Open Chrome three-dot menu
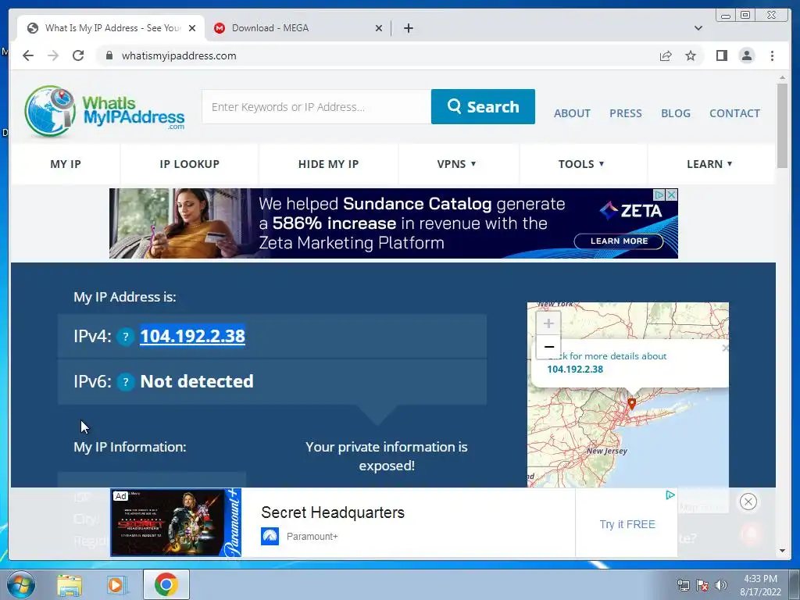The width and height of the screenshot is (800, 600). [772, 55]
